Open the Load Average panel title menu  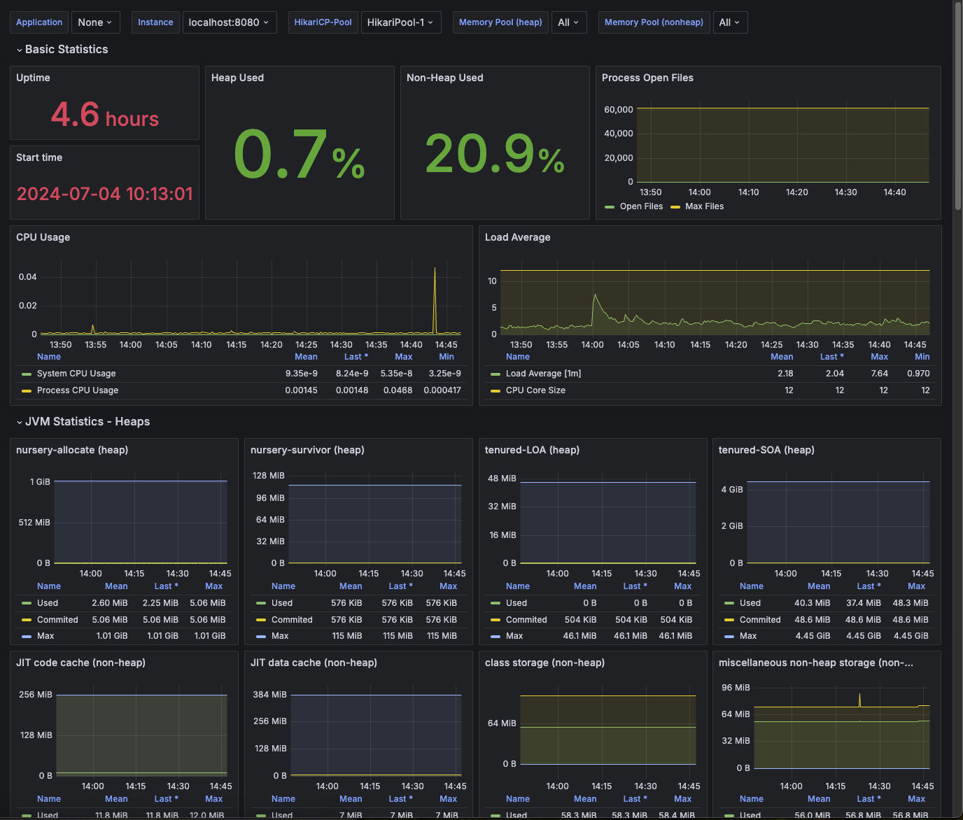click(x=517, y=237)
